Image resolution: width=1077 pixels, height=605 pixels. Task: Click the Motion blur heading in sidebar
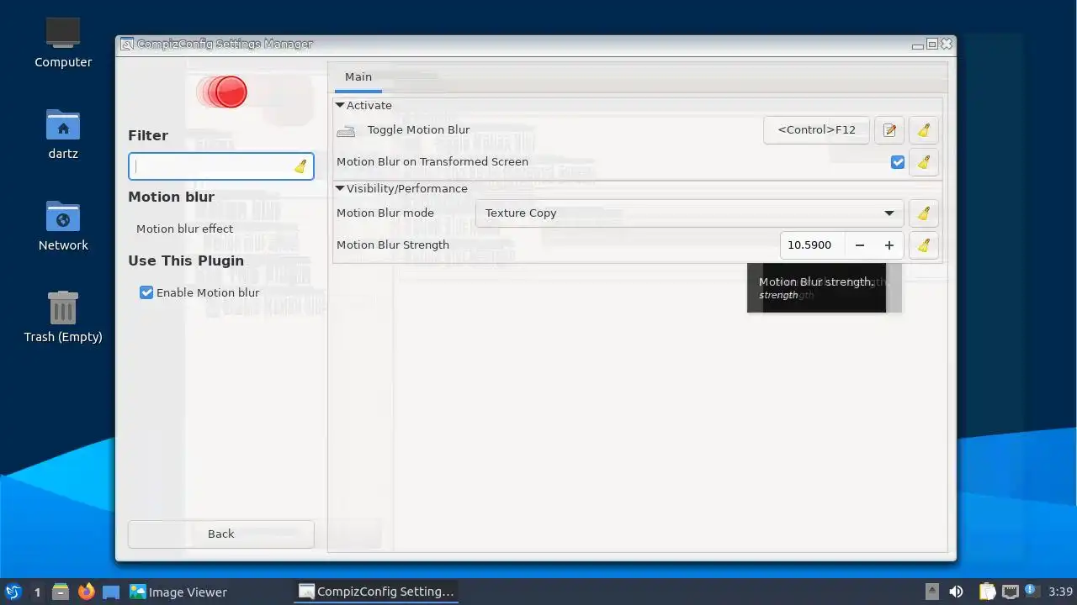[x=172, y=197]
